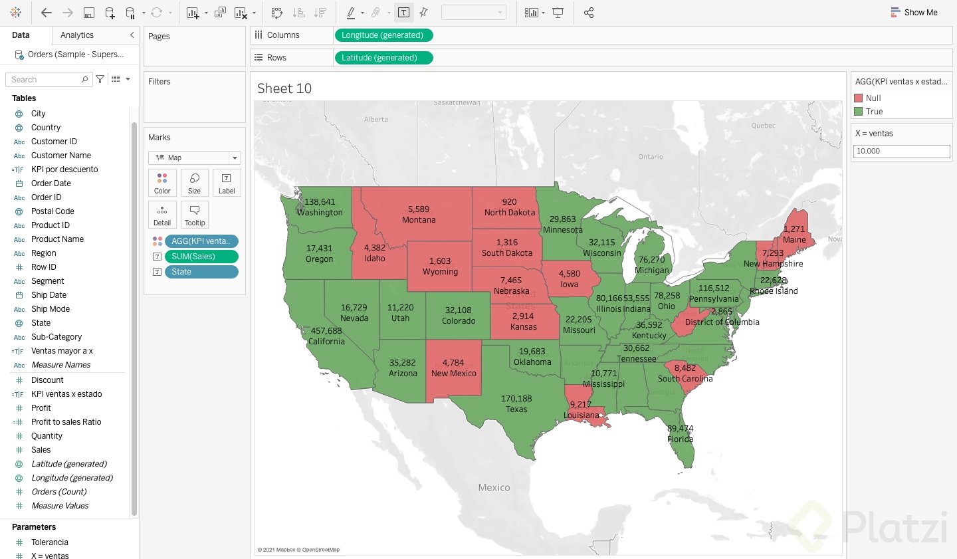
Task: Toggle highlight pen icon in toolbar
Action: coord(351,13)
